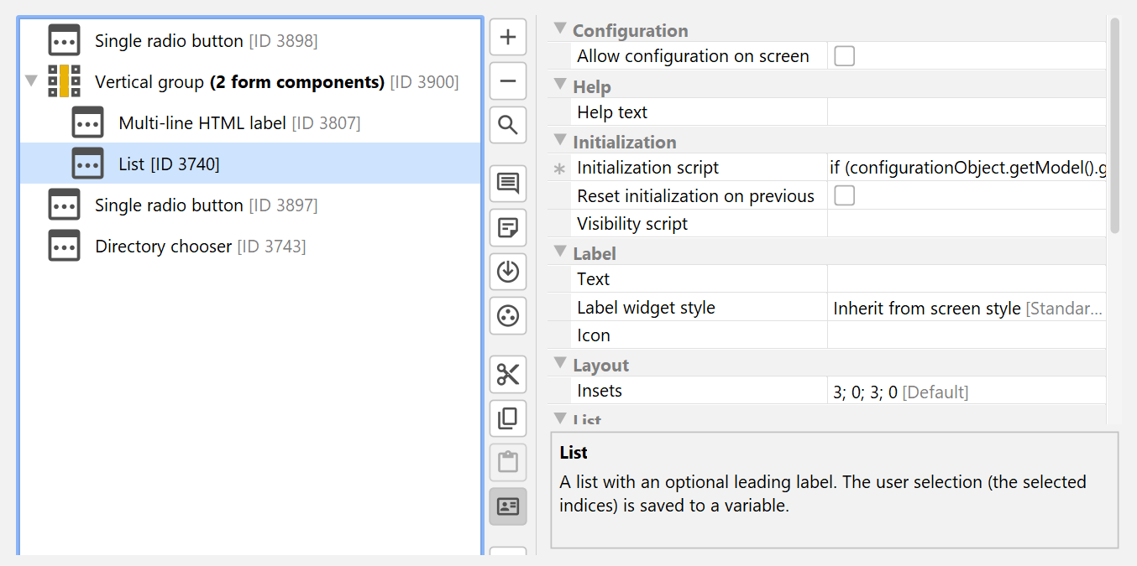The image size is (1137, 566).
Task: Click the speech bubble comment icon
Action: tap(508, 184)
